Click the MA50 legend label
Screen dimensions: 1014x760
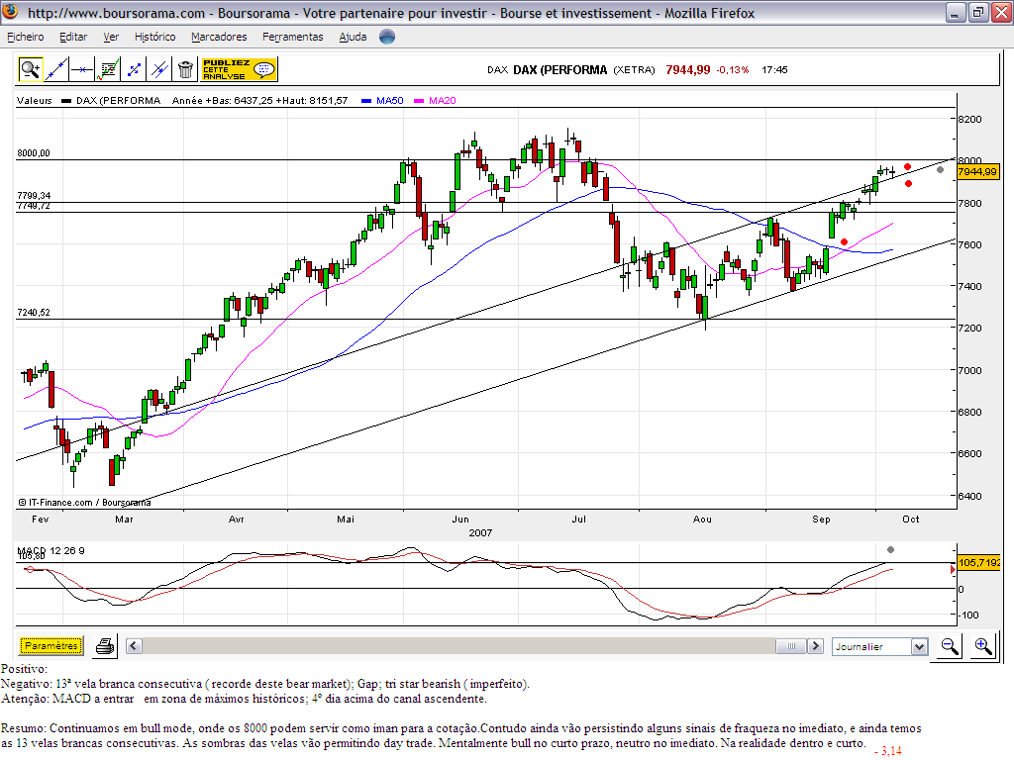(390, 100)
